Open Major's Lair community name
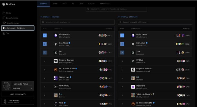The width and height of the screenshot is (197, 107). click(64, 77)
